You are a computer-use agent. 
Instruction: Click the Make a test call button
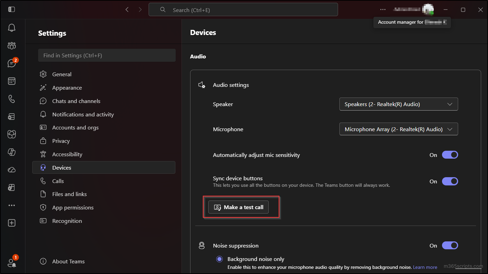coord(239,207)
